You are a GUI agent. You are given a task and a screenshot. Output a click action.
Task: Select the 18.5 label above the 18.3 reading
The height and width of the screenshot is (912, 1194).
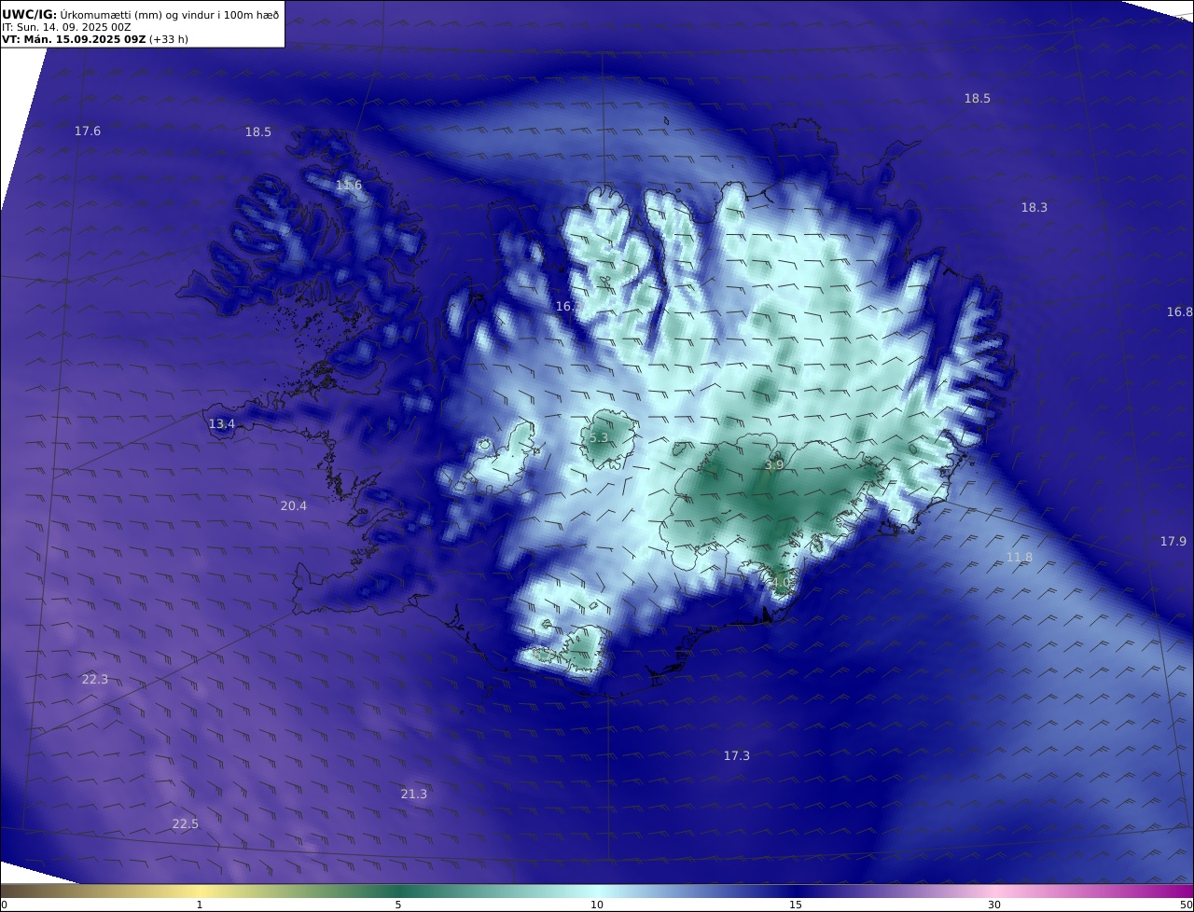978,99
